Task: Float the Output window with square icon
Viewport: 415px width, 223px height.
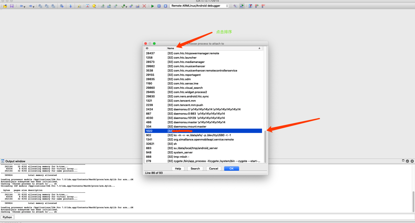Action: (408, 161)
